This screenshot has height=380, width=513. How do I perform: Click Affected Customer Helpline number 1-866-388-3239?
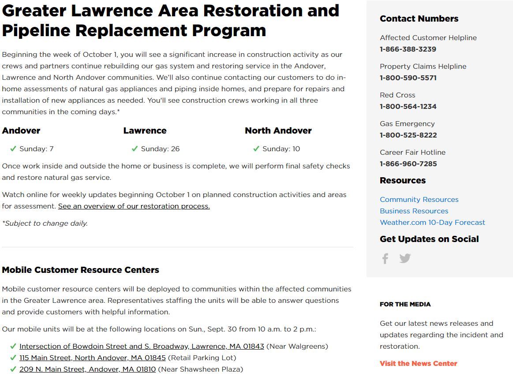click(x=408, y=49)
